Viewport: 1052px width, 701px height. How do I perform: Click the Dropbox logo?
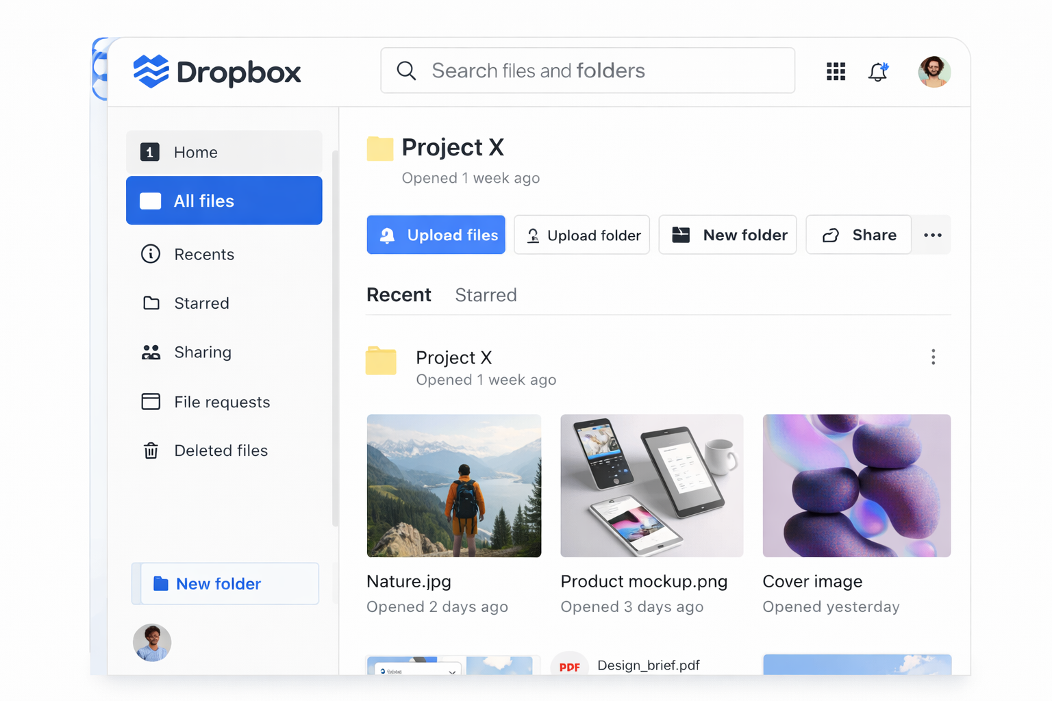(217, 72)
